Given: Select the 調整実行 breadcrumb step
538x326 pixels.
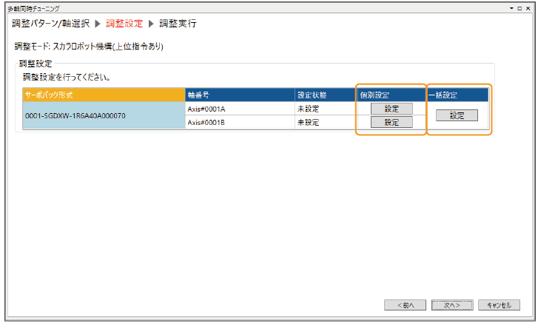Looking at the screenshot, I should (178, 24).
